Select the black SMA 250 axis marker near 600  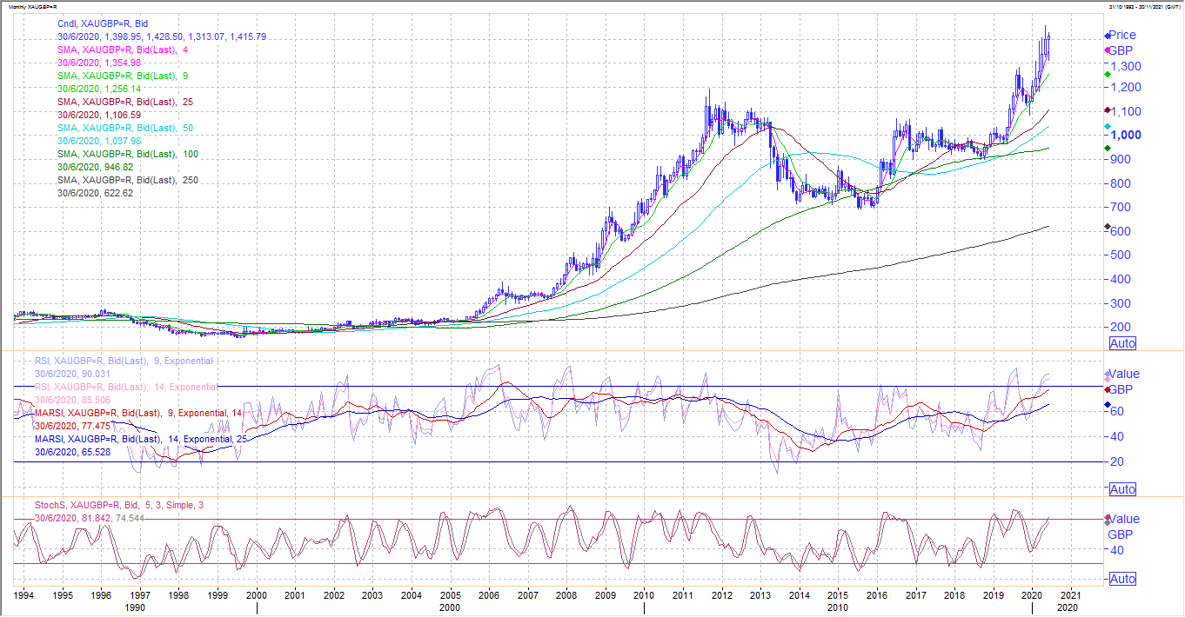(x=1107, y=227)
